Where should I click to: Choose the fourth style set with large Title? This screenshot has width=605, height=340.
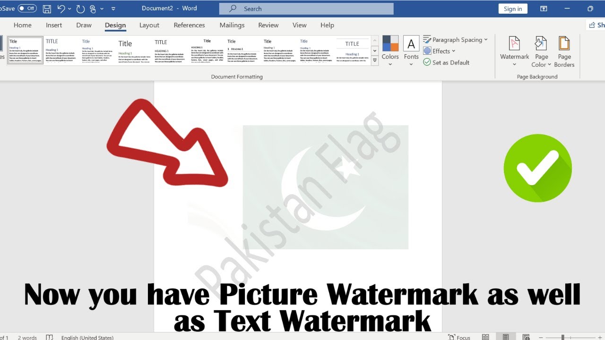[x=134, y=50]
